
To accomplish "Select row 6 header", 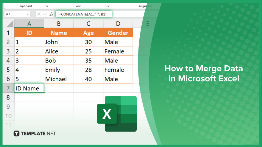I will [x=8, y=79].
